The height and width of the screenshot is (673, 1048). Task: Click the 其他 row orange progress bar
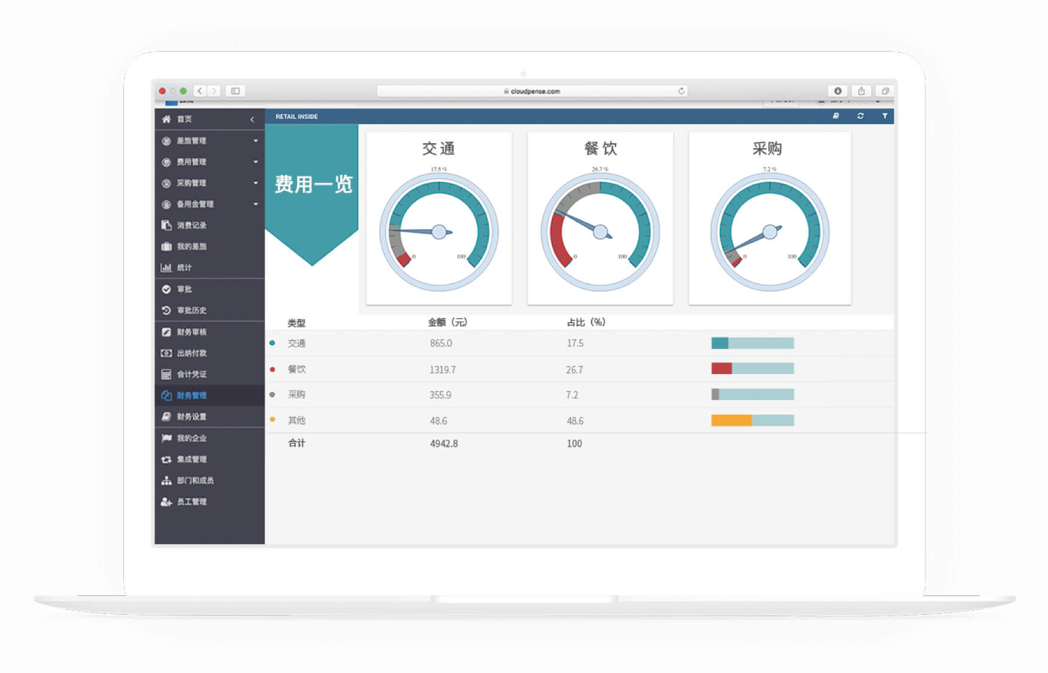coord(753,420)
